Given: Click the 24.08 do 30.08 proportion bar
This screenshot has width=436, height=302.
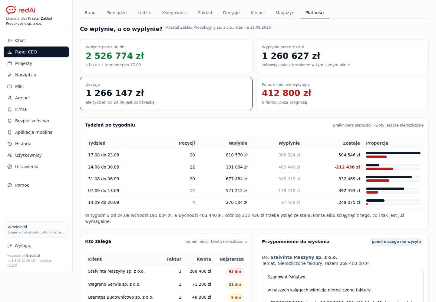Looking at the screenshot, I should 393,167.
